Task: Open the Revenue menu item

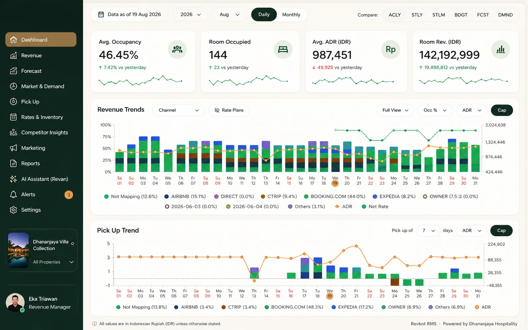Action: (x=41, y=56)
